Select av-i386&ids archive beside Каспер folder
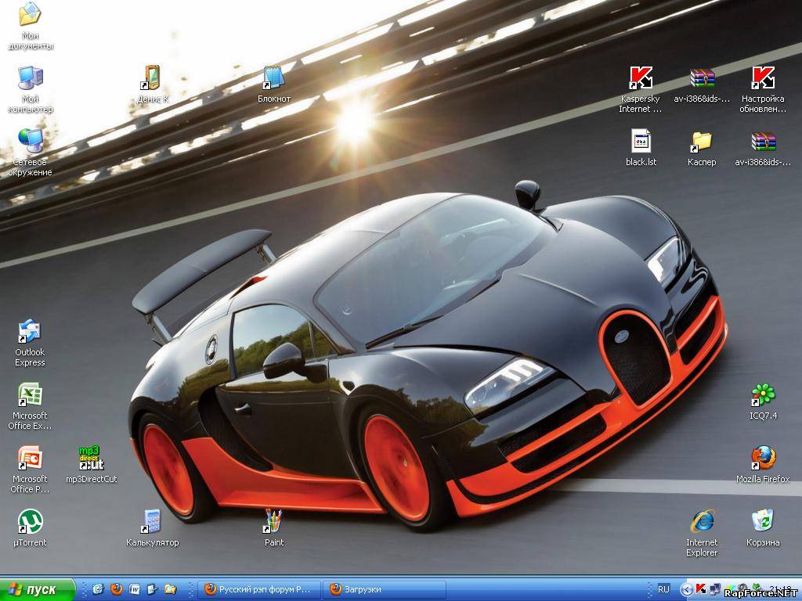The width and height of the screenshot is (802, 601). [763, 142]
